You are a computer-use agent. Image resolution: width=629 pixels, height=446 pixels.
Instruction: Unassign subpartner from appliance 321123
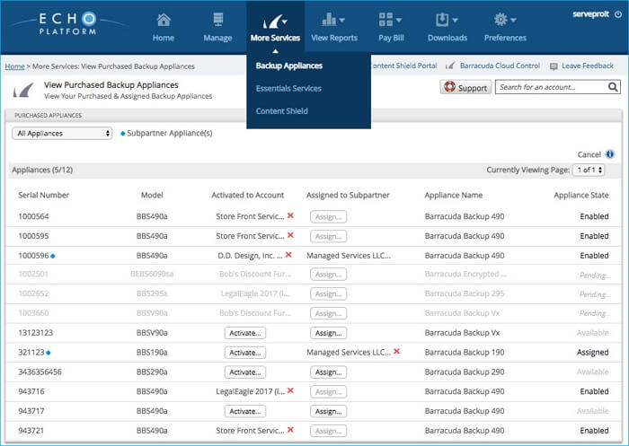396,352
